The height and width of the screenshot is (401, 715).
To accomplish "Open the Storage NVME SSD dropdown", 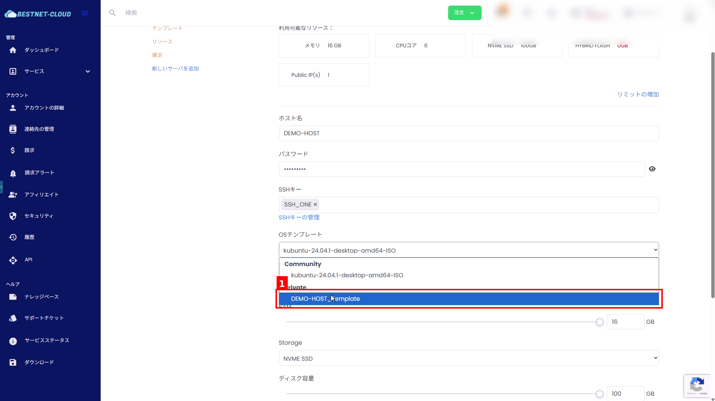I will (469, 358).
